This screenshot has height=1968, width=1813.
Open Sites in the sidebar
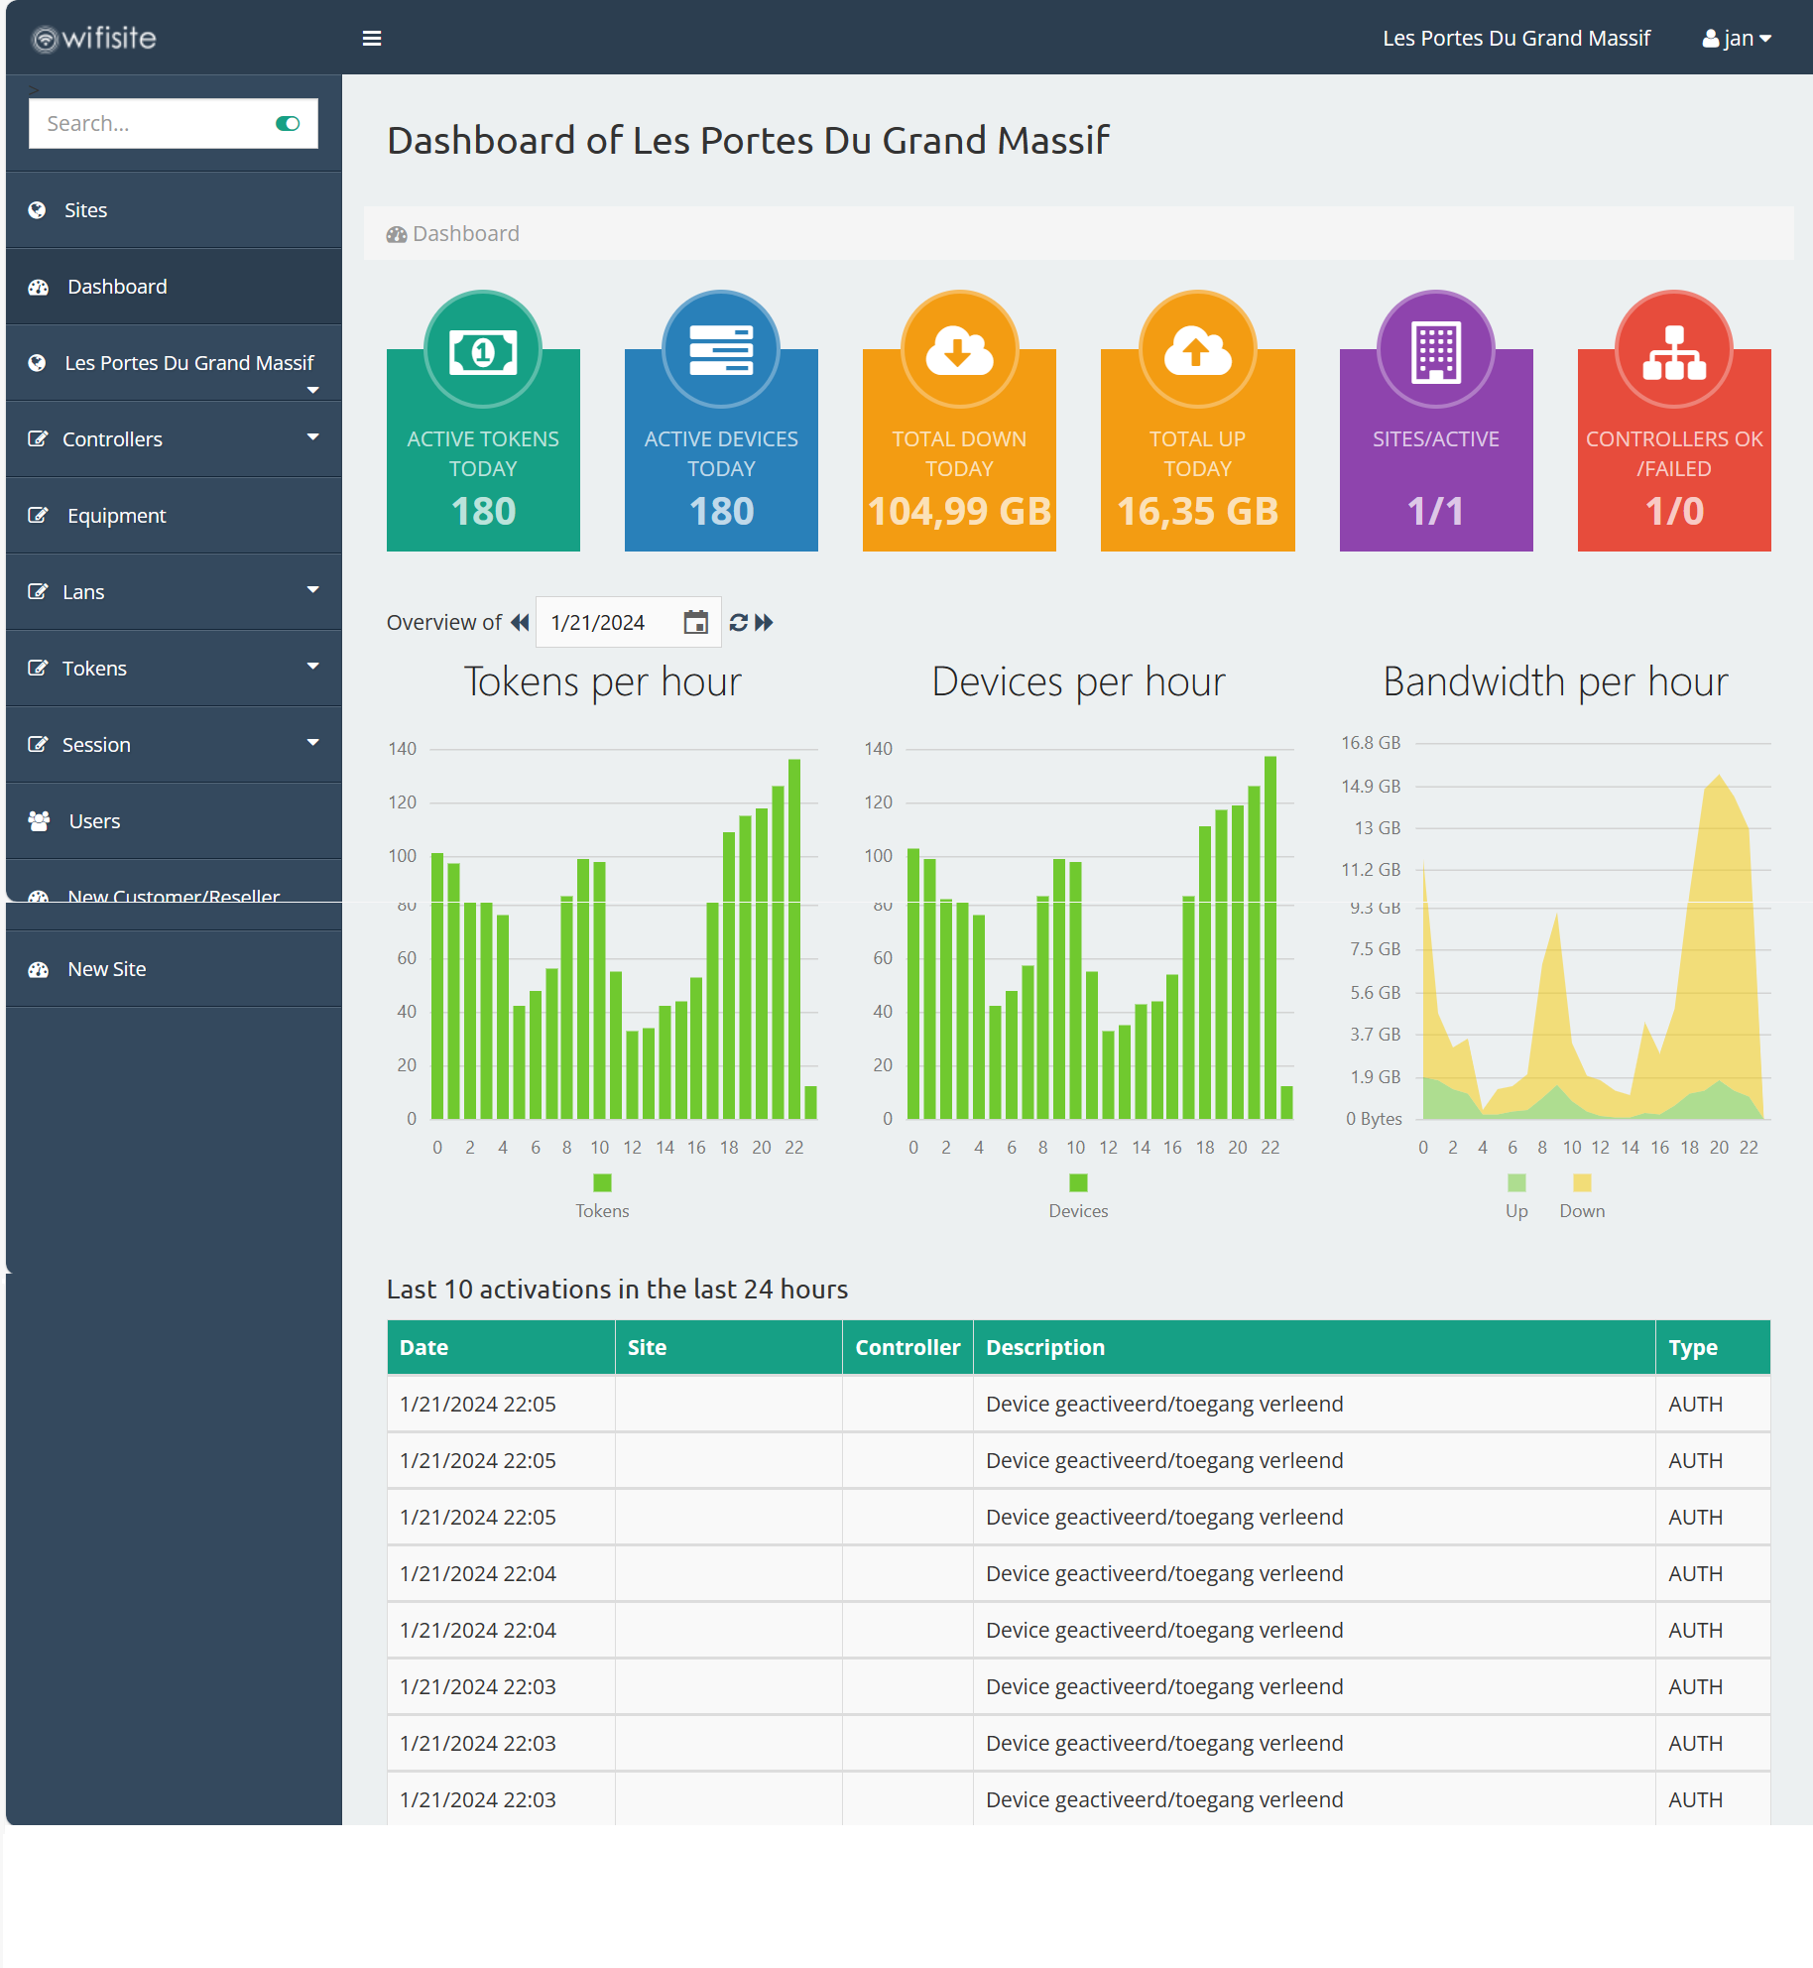click(x=174, y=210)
